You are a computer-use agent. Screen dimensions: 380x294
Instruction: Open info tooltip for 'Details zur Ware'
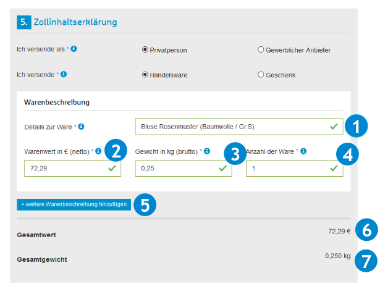coord(82,126)
